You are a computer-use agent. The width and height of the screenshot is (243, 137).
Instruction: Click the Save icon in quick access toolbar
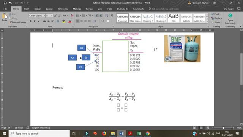pos(5,3)
